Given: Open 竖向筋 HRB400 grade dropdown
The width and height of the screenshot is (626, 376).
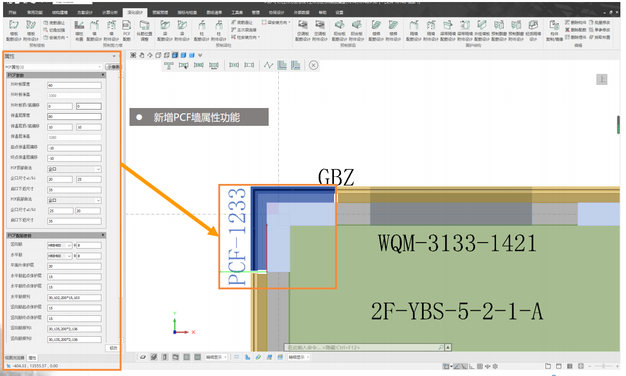Looking at the screenshot, I should 60,245.
